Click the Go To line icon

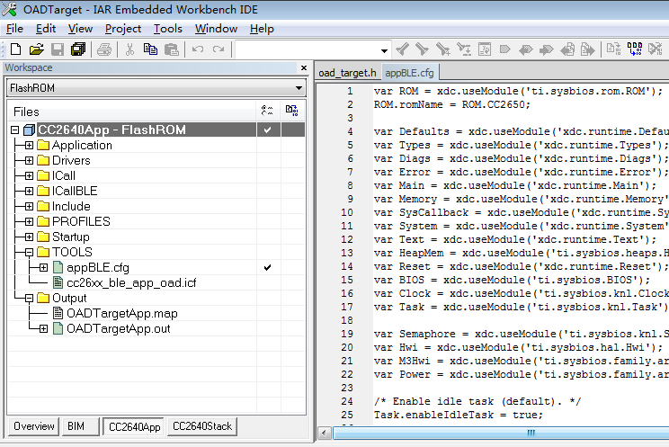coord(485,49)
